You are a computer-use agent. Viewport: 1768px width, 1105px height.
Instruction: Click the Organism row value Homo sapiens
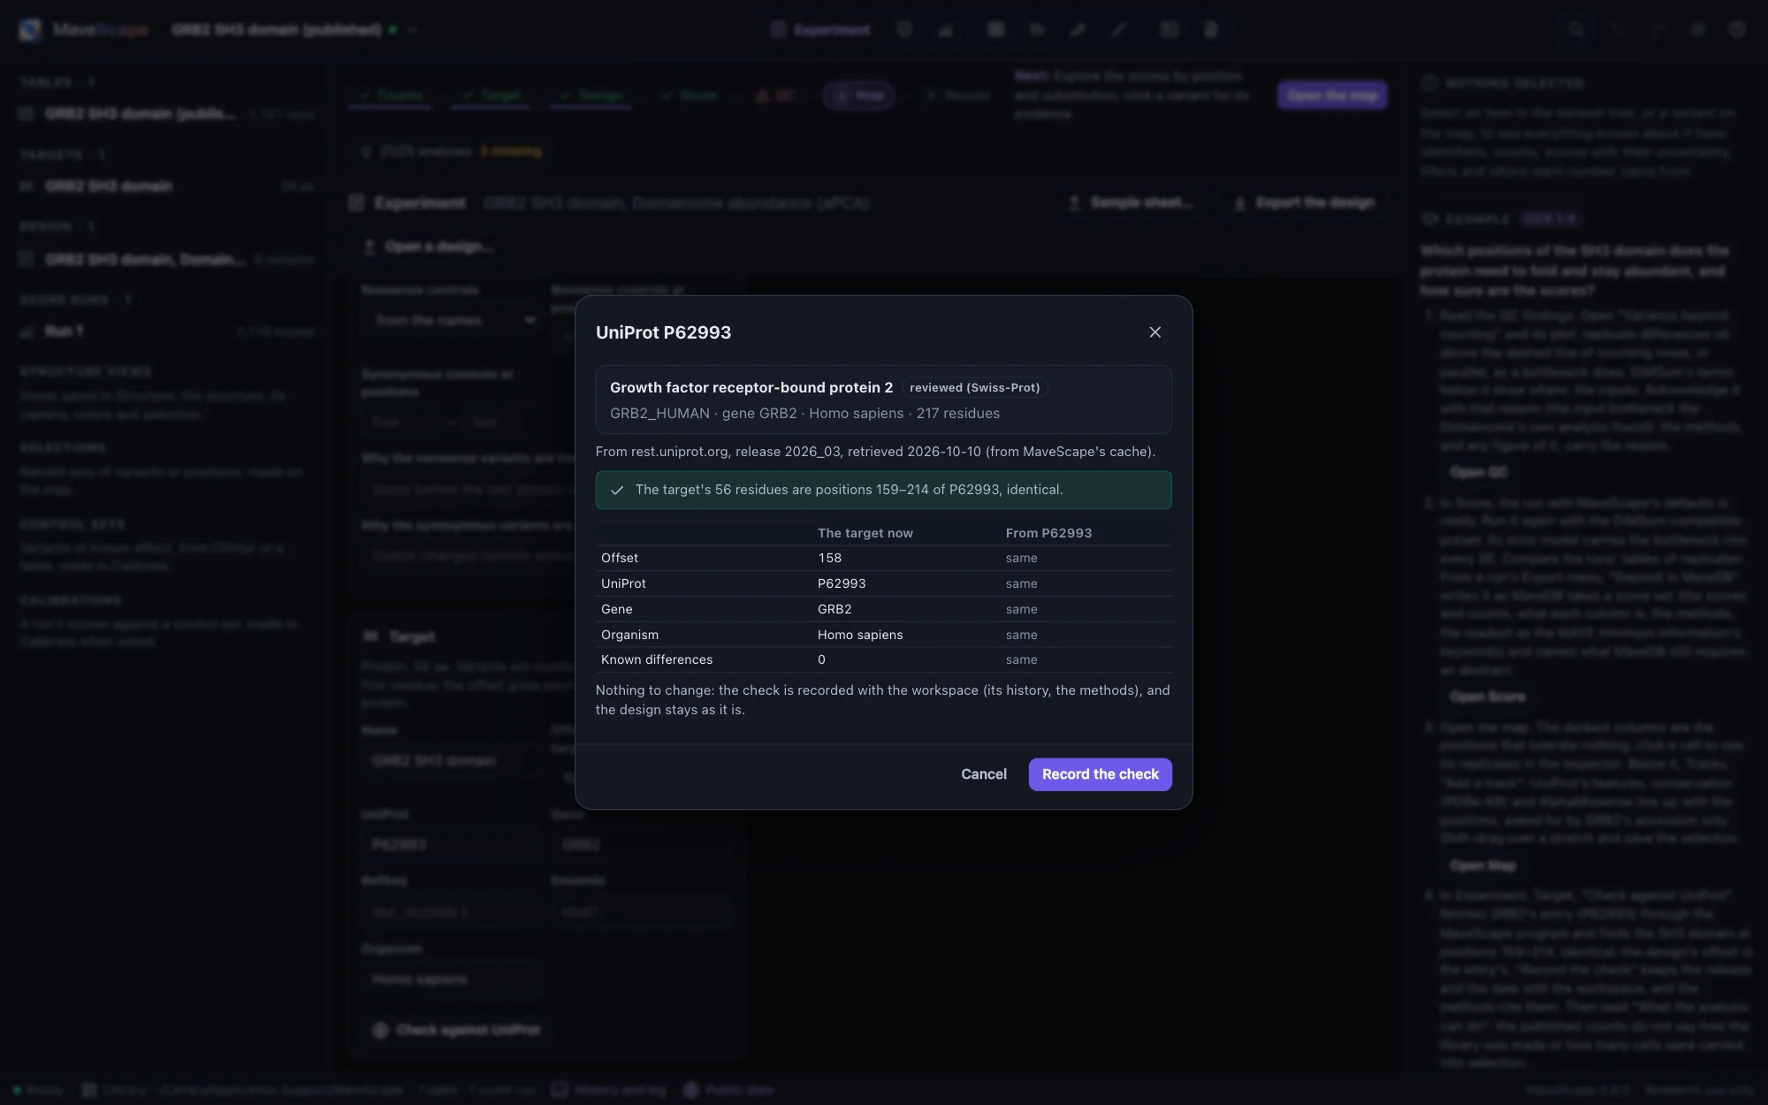click(x=860, y=635)
